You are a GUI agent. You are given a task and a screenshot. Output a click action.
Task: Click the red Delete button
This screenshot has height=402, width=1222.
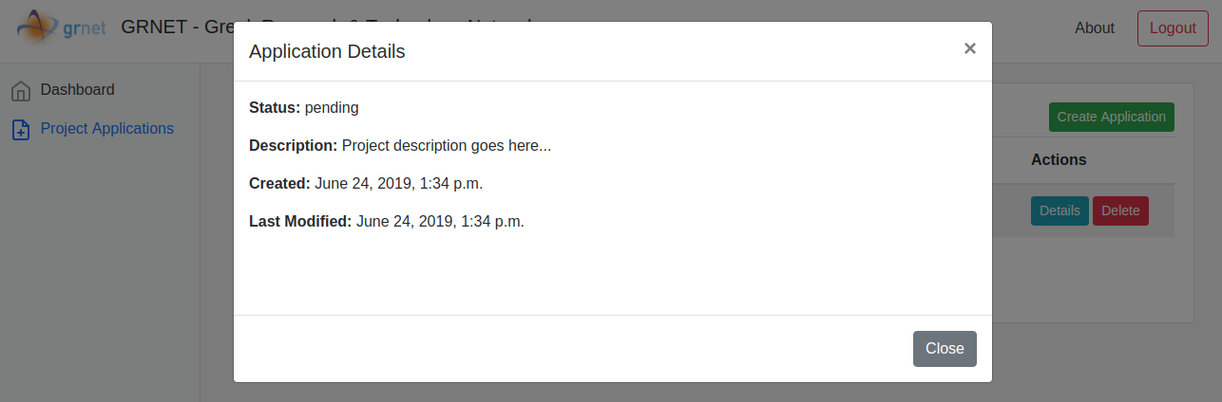coord(1119,210)
